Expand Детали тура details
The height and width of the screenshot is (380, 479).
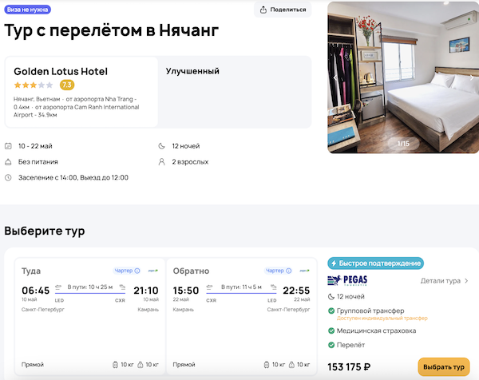pos(445,281)
